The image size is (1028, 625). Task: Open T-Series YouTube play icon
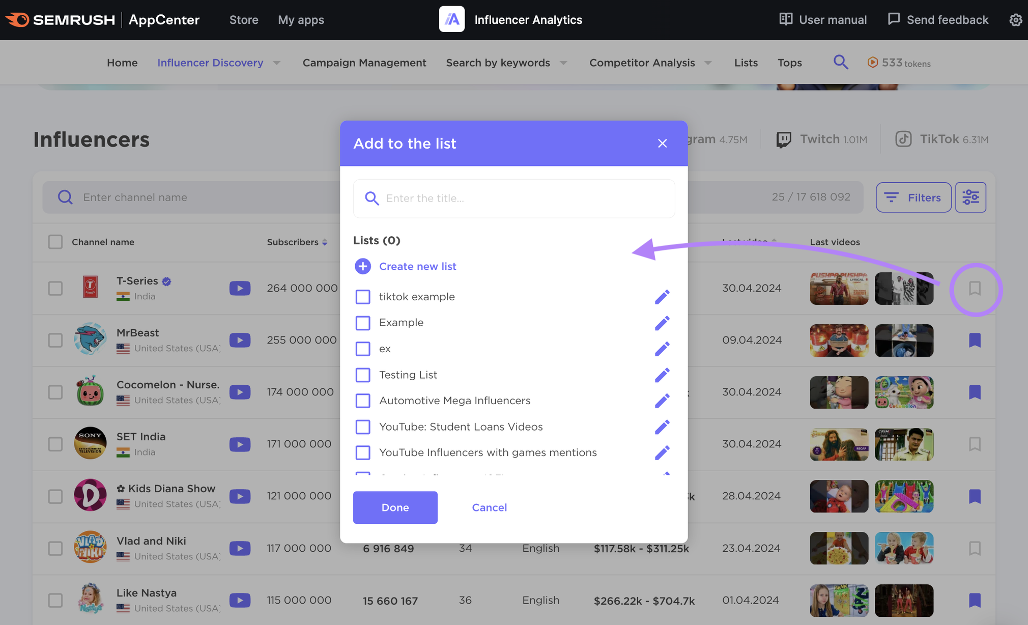coord(240,288)
